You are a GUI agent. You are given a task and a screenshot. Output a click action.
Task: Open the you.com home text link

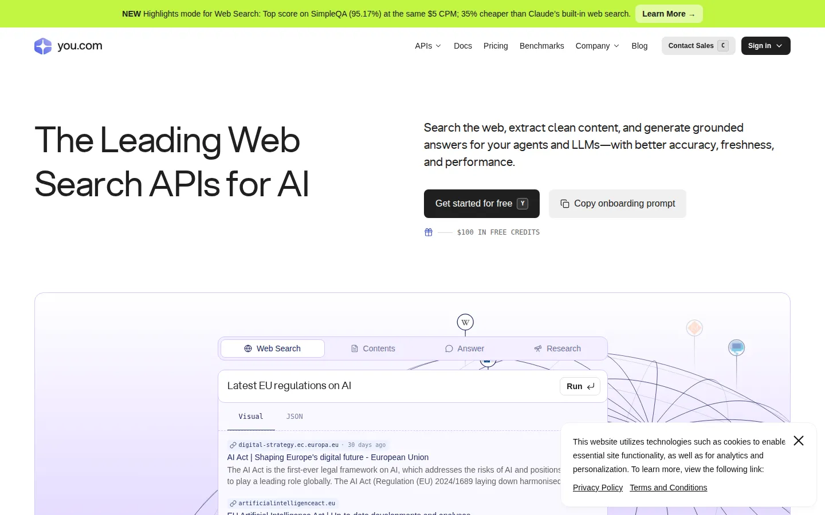coord(80,46)
